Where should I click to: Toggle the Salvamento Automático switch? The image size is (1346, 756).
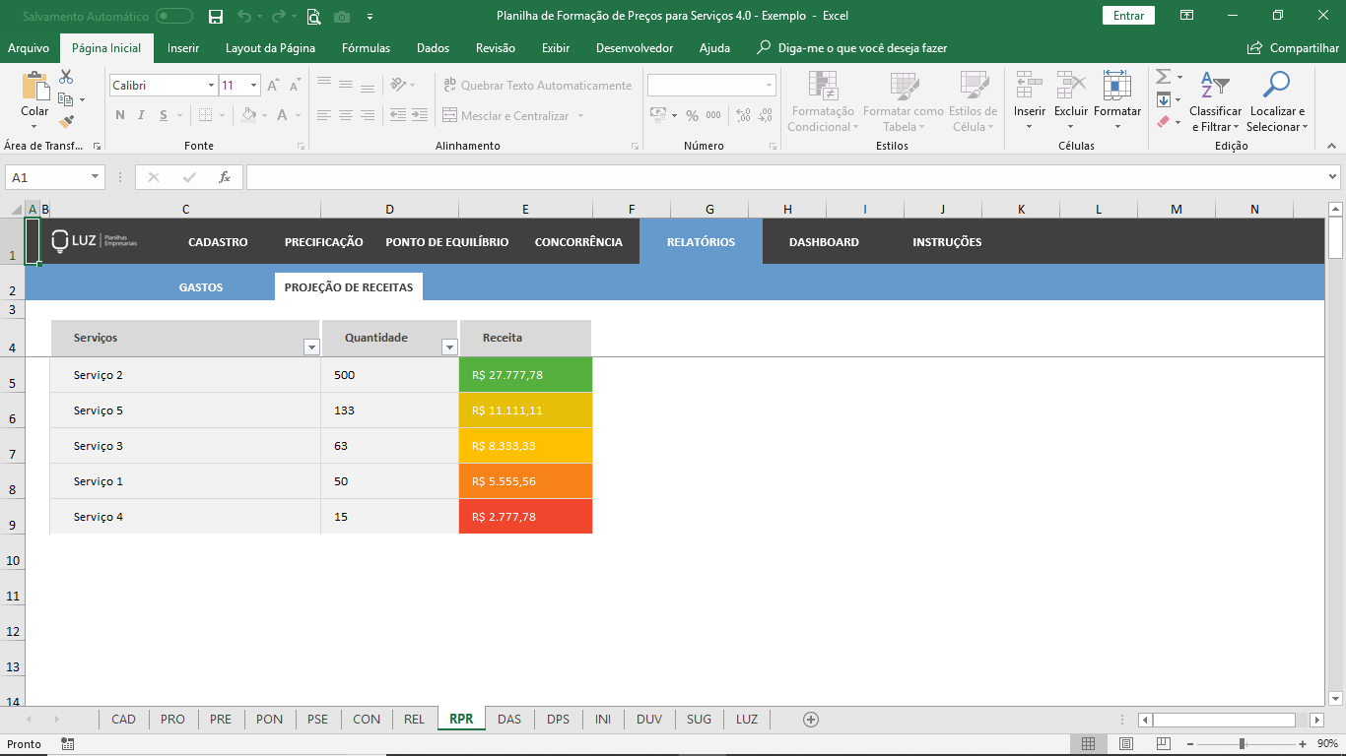[x=174, y=16]
